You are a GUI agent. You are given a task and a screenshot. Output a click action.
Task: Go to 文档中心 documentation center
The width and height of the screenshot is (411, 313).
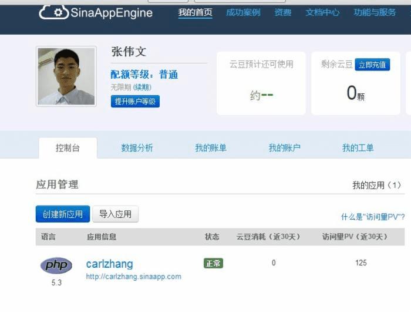click(x=322, y=12)
